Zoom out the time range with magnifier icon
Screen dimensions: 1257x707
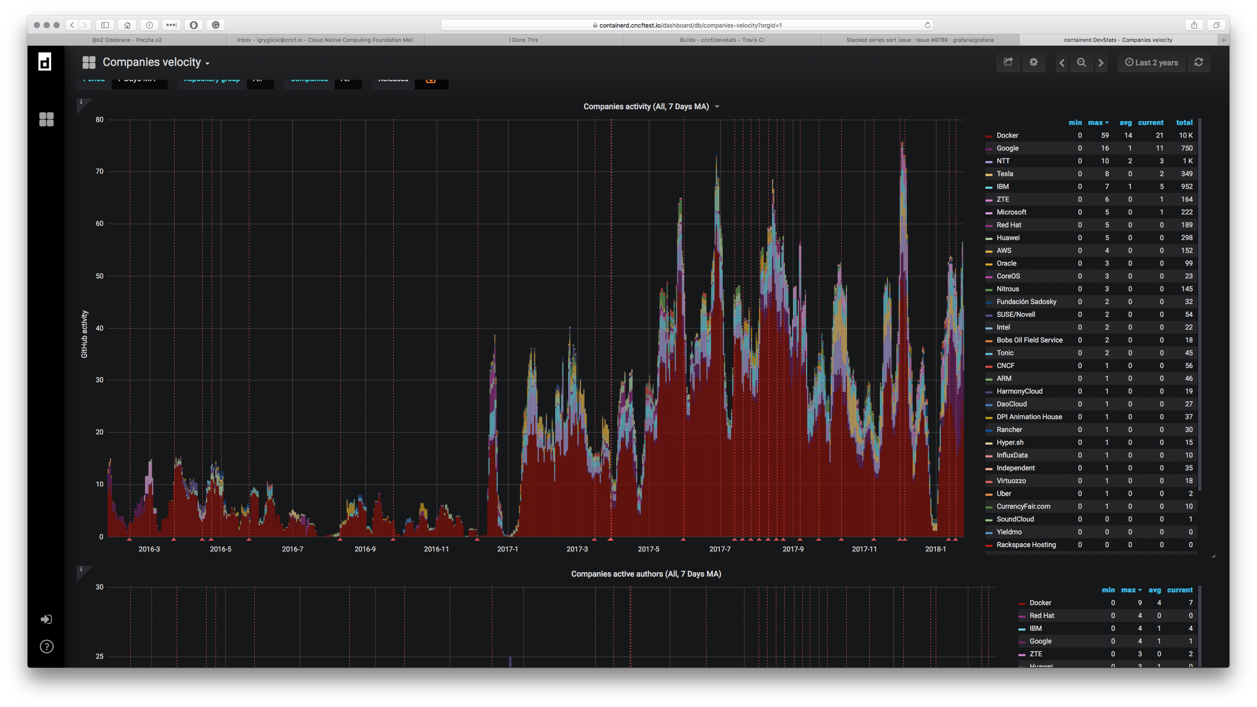(x=1081, y=62)
